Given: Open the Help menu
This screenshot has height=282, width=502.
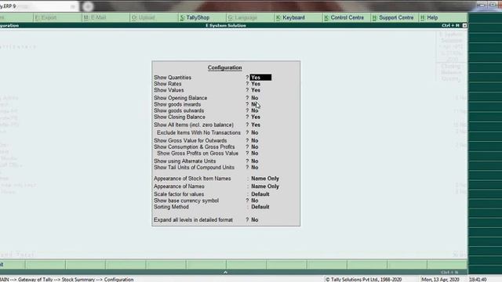Looking at the screenshot, I should point(429,17).
